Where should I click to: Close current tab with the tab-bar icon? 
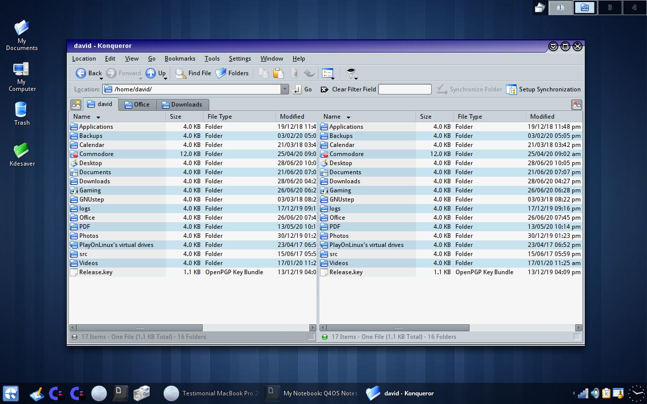[576, 105]
